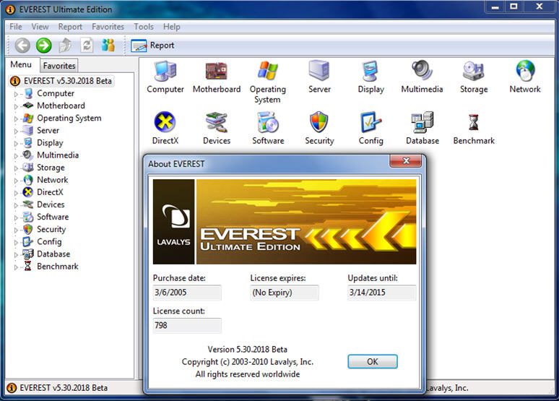Switch to the Favorites tab

pyautogui.click(x=59, y=66)
